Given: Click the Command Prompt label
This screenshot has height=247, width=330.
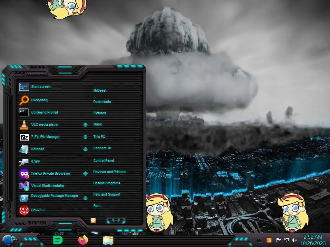Looking at the screenshot, I should (44, 112).
